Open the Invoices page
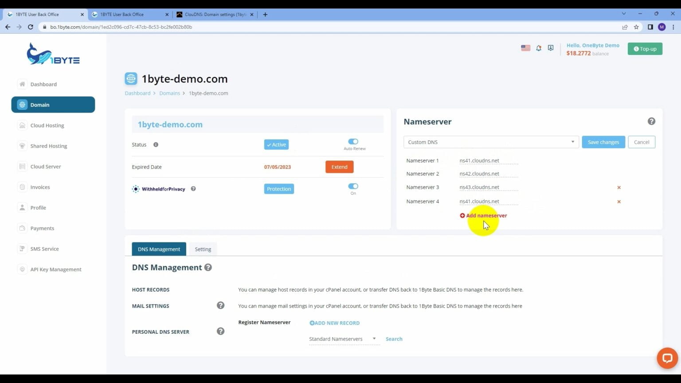681x383 pixels. (x=40, y=187)
